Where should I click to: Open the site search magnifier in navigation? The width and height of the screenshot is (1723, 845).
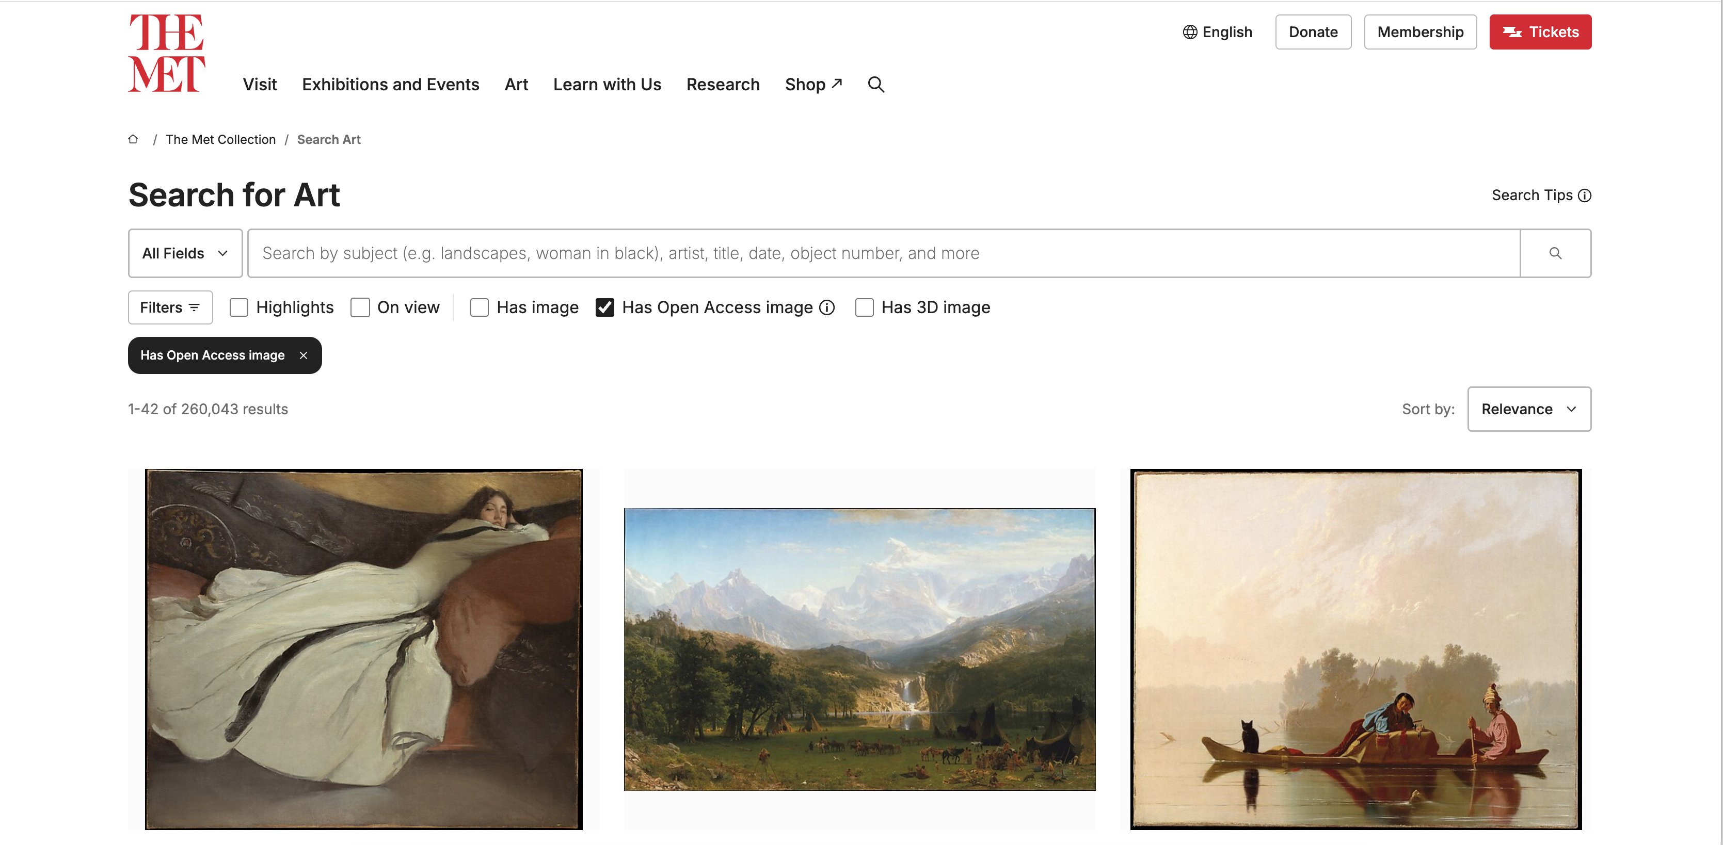875,84
